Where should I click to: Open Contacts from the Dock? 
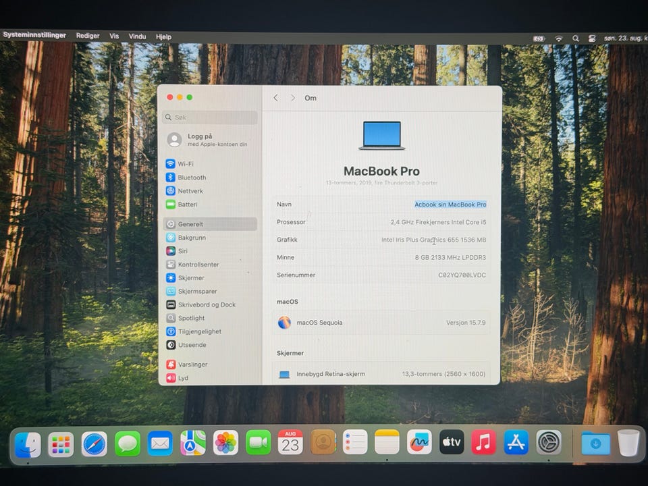(x=323, y=442)
